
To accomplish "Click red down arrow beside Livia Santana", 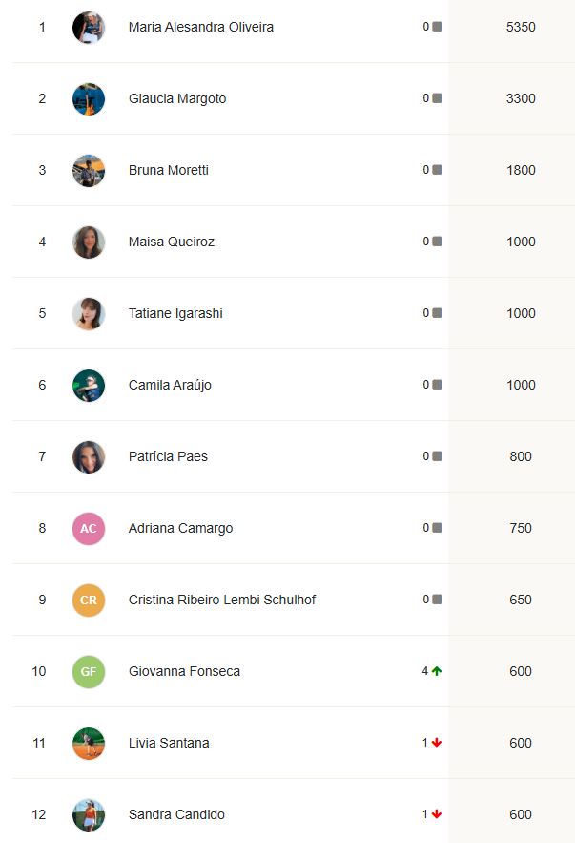I will point(437,743).
